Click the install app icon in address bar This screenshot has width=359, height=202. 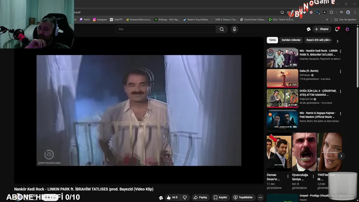[x=282, y=12]
